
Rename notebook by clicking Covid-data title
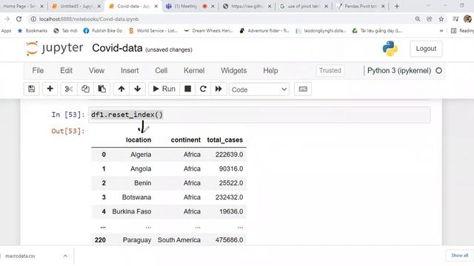[117, 48]
